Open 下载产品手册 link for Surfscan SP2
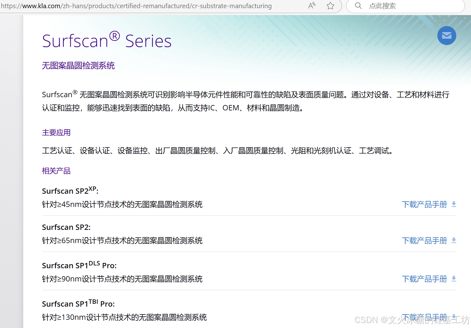The width and height of the screenshot is (471, 328). click(424, 241)
